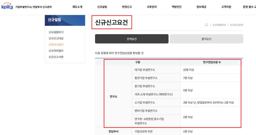Viewport: 256px width, 135px height.
Task: Click 신규신고요건 in the breadcrumb
Action: tap(236, 25)
